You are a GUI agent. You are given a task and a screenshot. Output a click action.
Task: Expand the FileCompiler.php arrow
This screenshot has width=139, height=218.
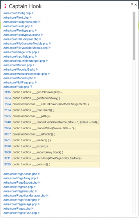click(x=40, y=39)
